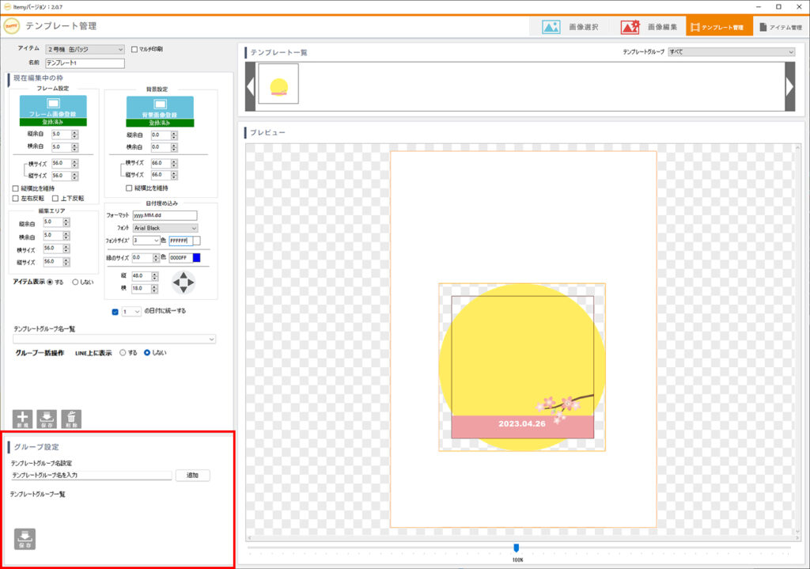810x569 pixels.
Task: Open the アイテム管理 tab
Action: pyautogui.click(x=780, y=27)
